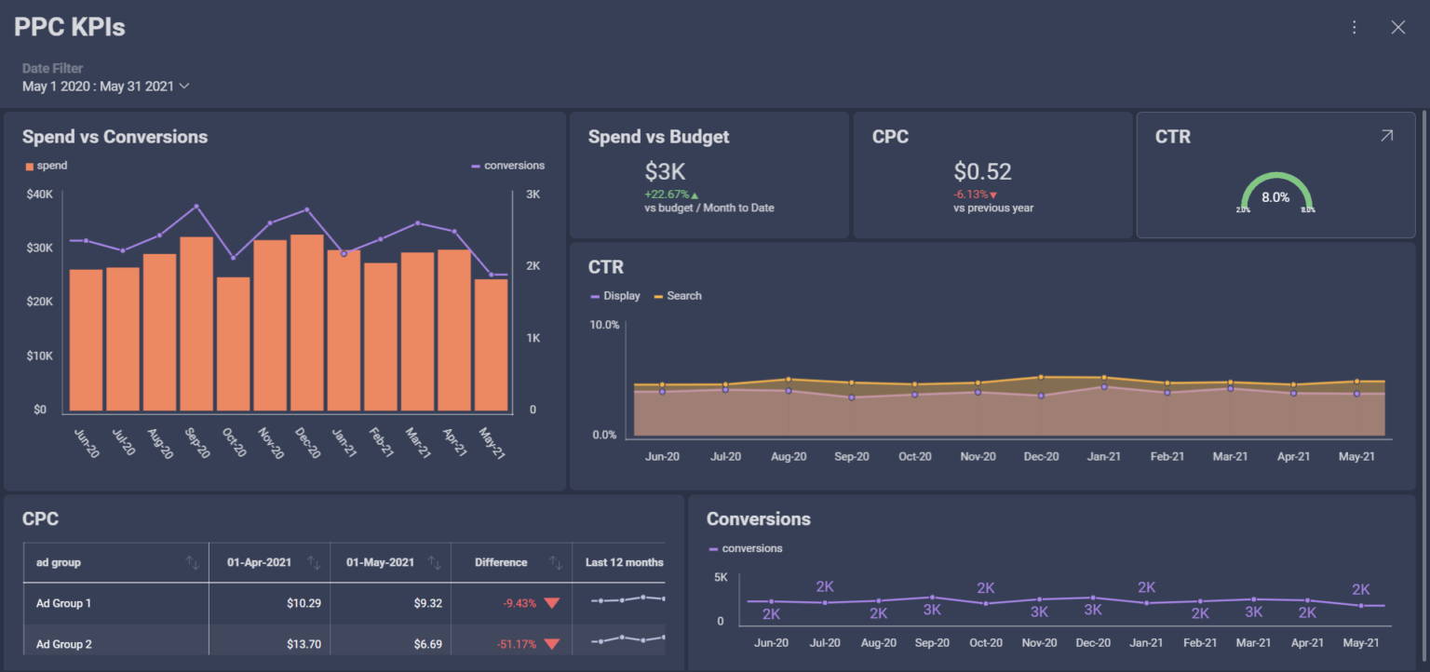Select the Ad Group 1 row in CPC table

point(63,602)
